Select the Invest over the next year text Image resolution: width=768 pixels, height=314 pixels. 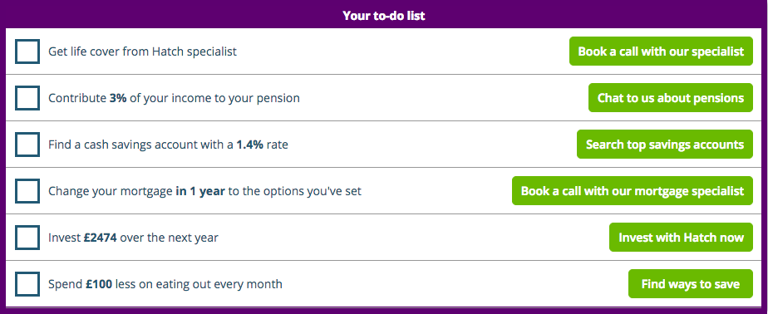133,238
